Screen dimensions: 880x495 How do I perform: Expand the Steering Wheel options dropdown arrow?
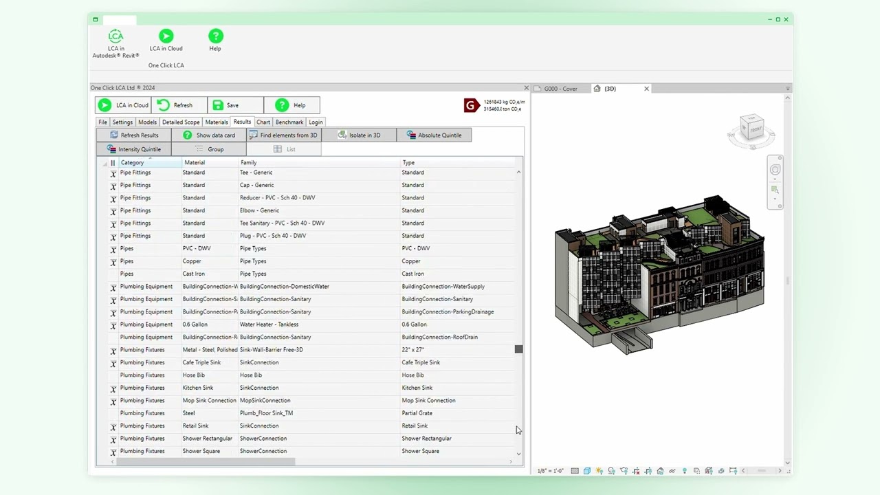tap(775, 179)
